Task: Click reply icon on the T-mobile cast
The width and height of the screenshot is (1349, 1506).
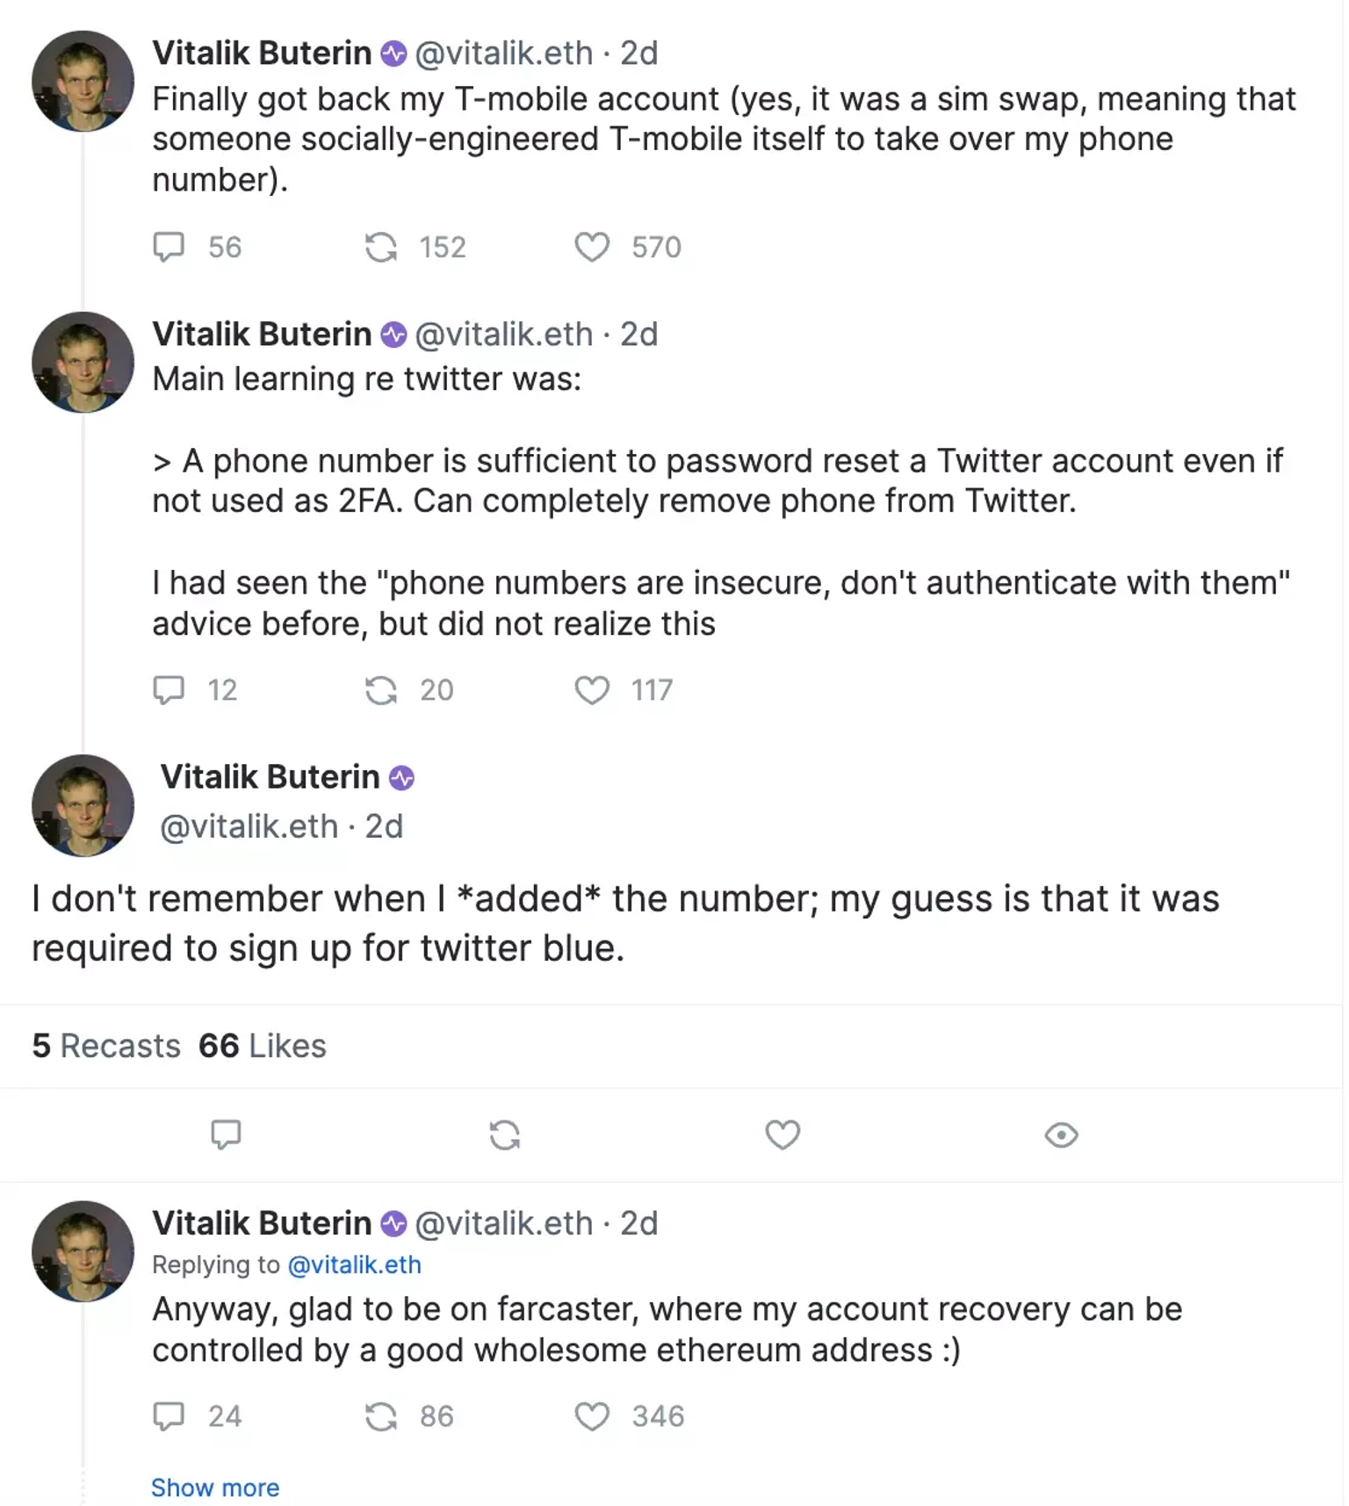Action: [169, 247]
